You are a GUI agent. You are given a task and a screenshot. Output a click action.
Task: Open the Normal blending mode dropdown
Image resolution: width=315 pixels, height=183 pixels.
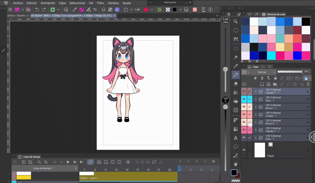click(x=263, y=72)
